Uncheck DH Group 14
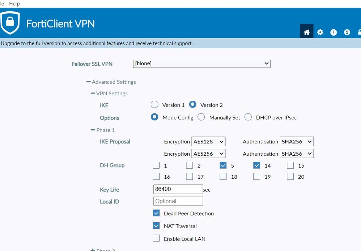 click(257, 165)
